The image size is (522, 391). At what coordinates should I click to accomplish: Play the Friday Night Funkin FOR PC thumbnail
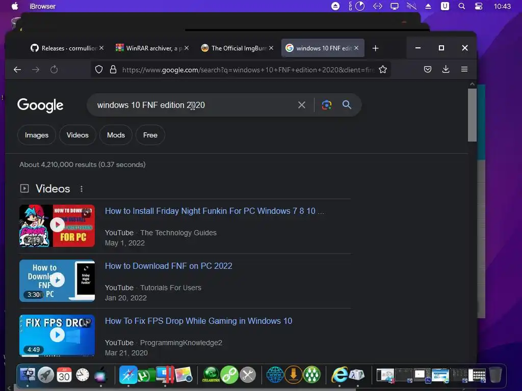(57, 226)
